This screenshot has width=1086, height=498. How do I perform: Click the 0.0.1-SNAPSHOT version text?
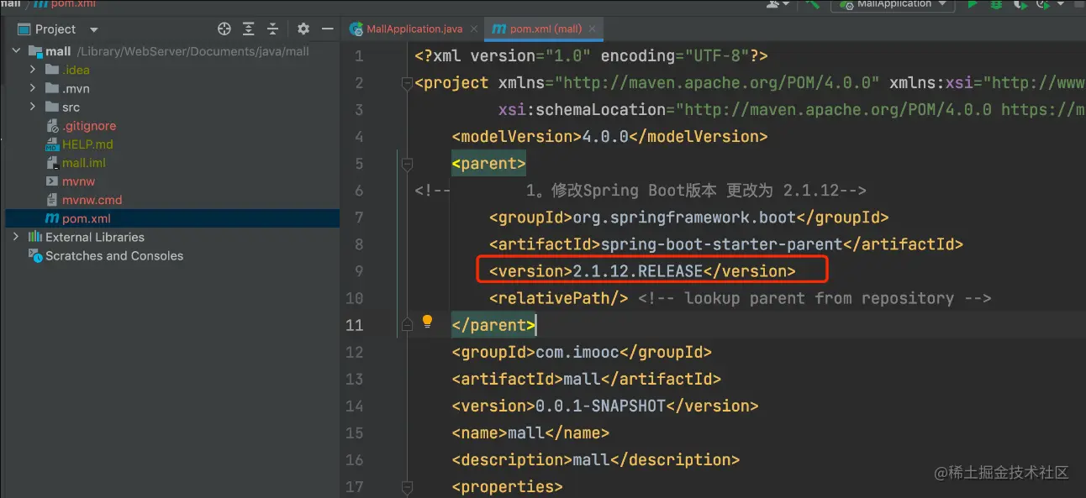coord(600,405)
